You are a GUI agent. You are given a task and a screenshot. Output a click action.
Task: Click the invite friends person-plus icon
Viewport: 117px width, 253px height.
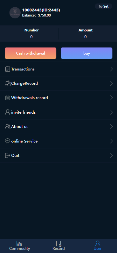point(8,112)
